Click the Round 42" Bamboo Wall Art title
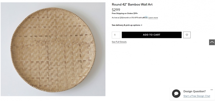Viewport: 215px width, 101px height. click(132, 4)
